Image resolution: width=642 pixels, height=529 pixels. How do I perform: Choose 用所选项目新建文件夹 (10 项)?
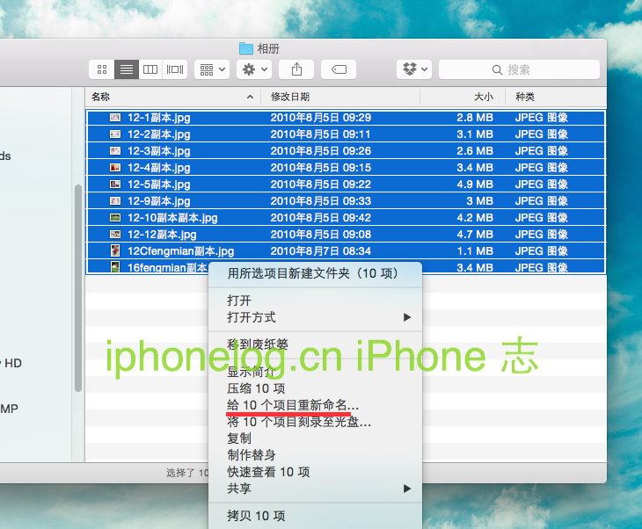[x=315, y=273]
